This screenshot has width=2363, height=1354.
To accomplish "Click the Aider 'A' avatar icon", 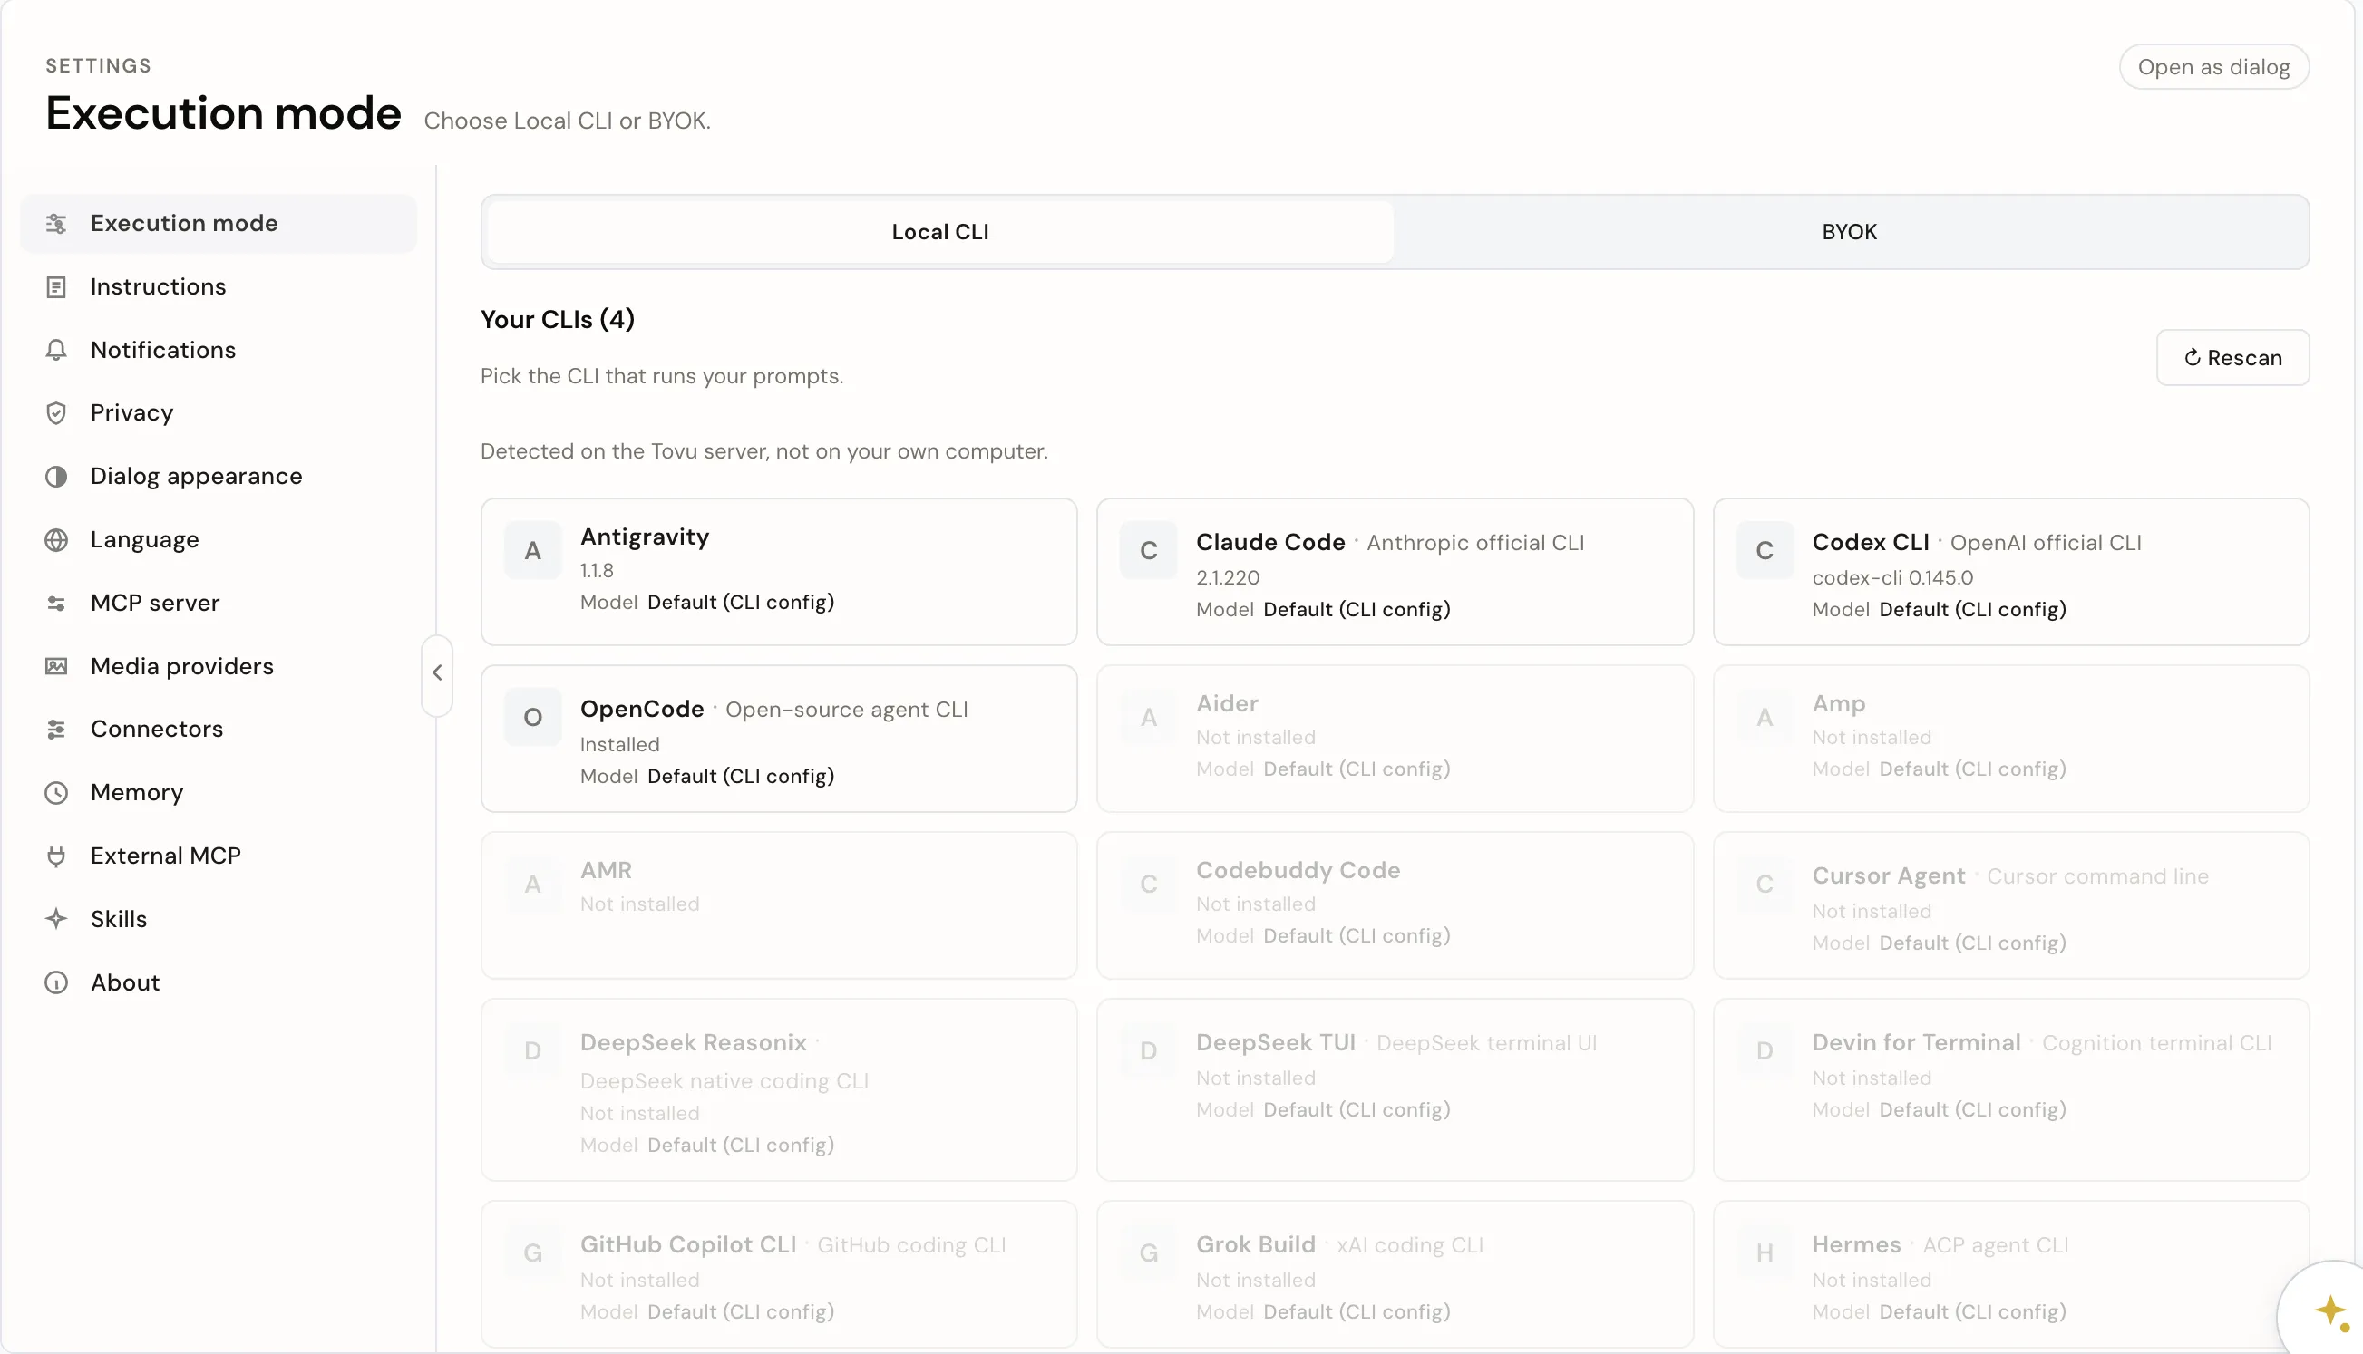I will pos(1148,717).
